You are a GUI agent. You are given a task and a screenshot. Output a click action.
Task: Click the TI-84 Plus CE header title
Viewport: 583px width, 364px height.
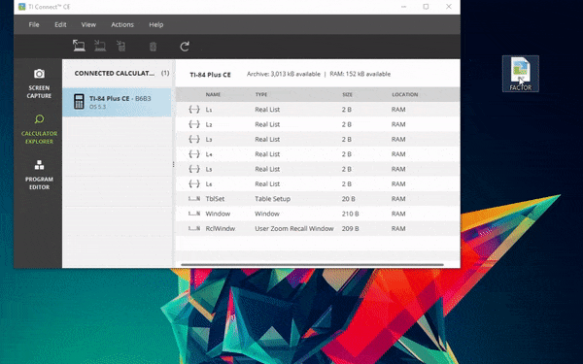click(210, 75)
